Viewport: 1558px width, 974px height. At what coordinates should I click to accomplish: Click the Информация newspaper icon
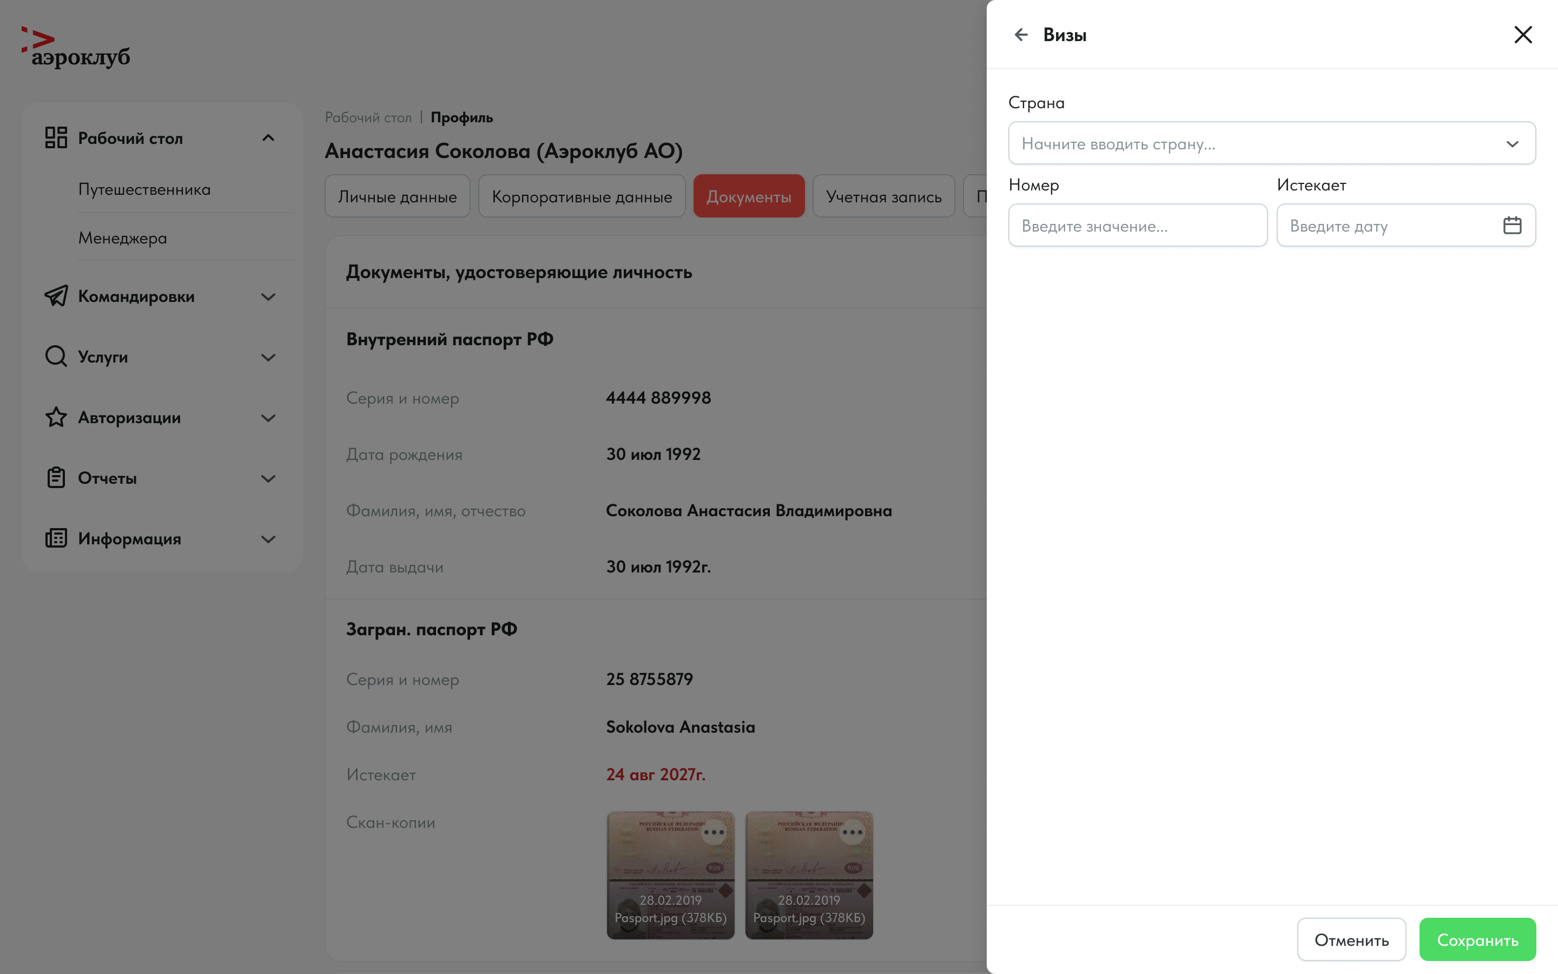[56, 538]
